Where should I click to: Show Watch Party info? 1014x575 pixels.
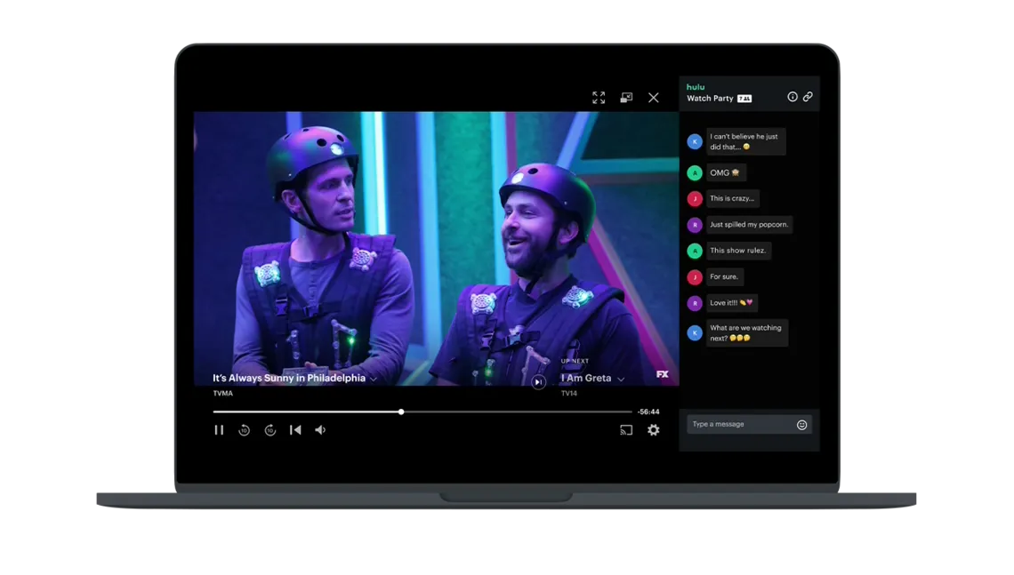[793, 97]
